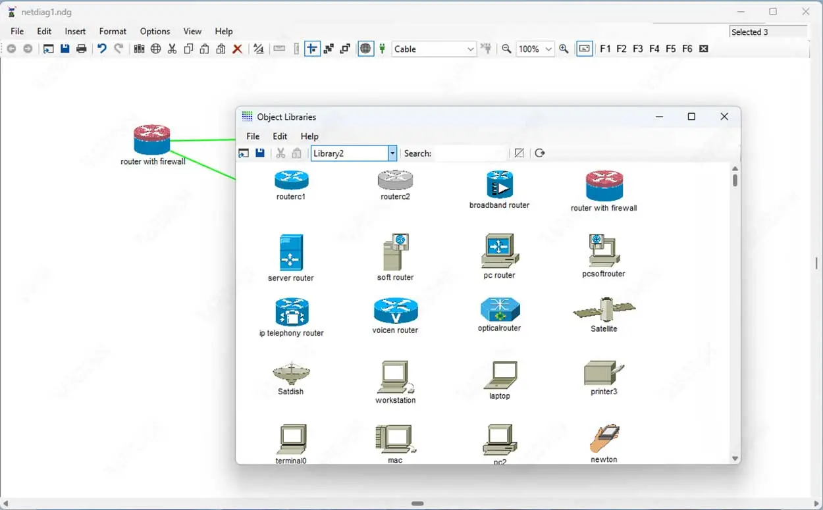This screenshot has width=823, height=510.
Task: Click the undo arrow icon
Action: click(101, 49)
